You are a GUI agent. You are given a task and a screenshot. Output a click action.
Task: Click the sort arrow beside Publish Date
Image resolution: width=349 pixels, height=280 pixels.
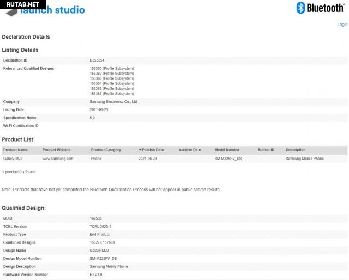pos(140,150)
